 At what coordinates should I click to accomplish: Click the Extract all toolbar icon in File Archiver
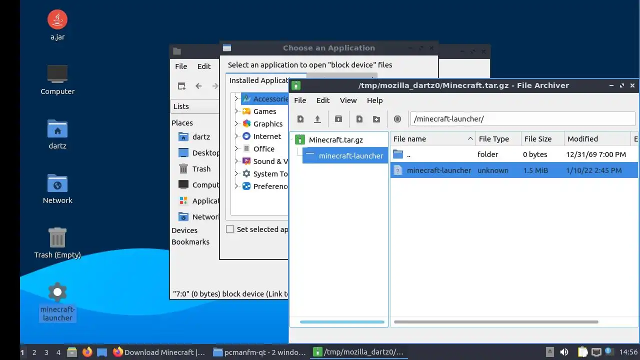click(338, 119)
